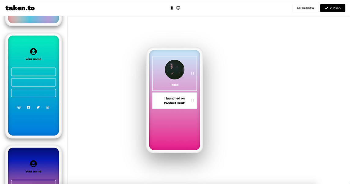The image size is (350, 184).
Task: Select the 'I launched on Product Hunt!' block
Action: pyautogui.click(x=175, y=101)
